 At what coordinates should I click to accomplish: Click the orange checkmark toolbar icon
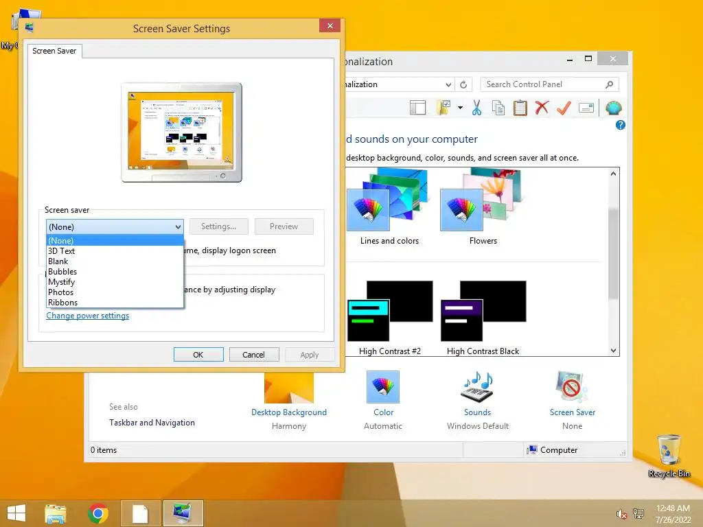coord(564,108)
